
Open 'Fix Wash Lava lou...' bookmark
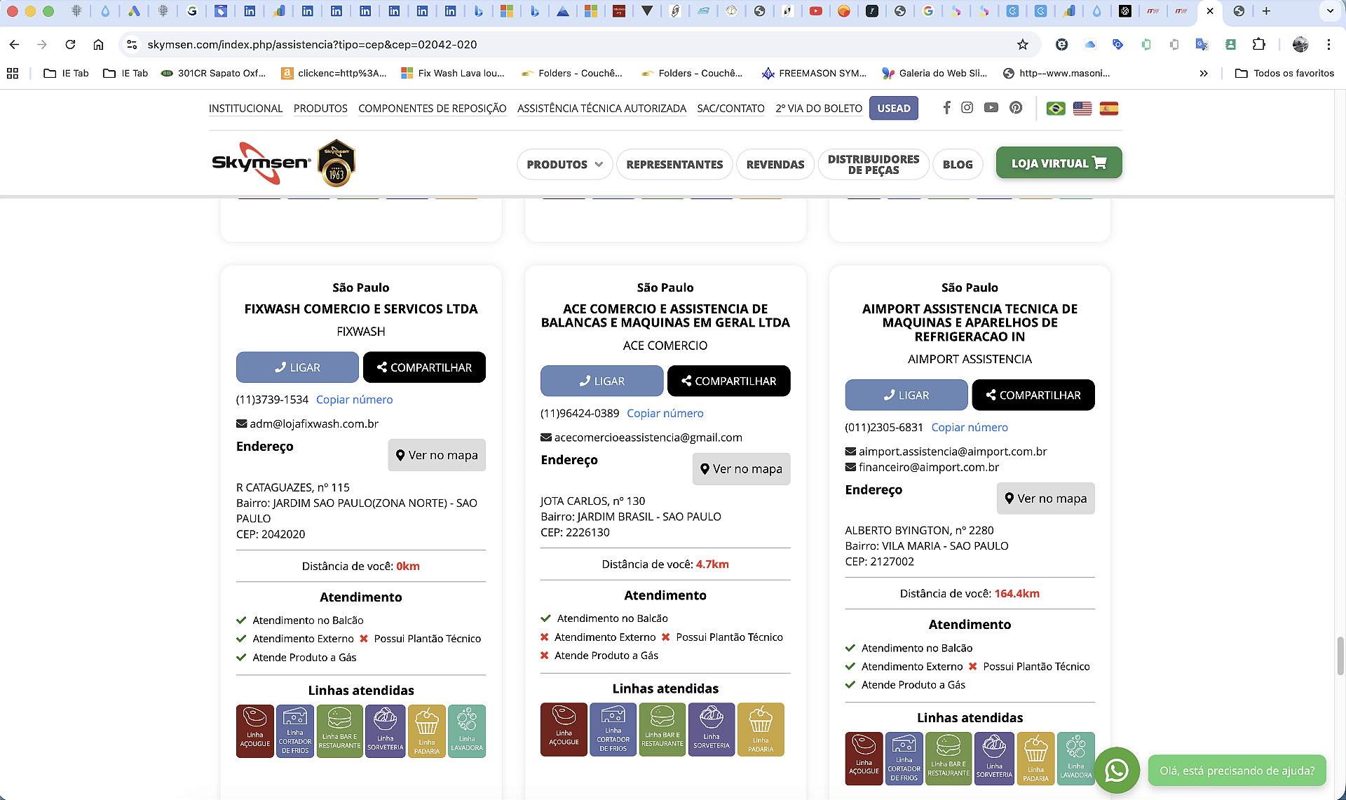pyautogui.click(x=453, y=73)
